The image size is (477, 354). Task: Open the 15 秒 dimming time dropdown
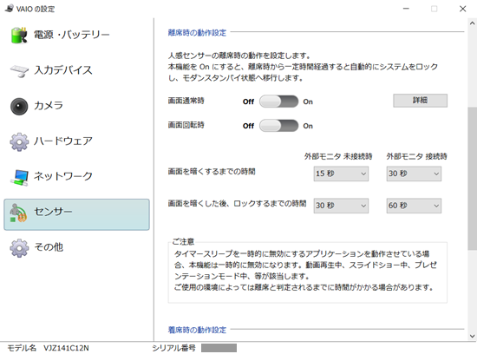341,174
